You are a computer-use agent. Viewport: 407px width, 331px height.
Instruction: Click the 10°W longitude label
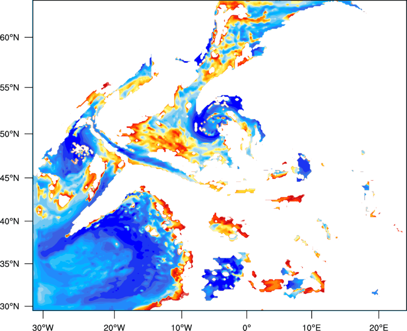coord(182,327)
